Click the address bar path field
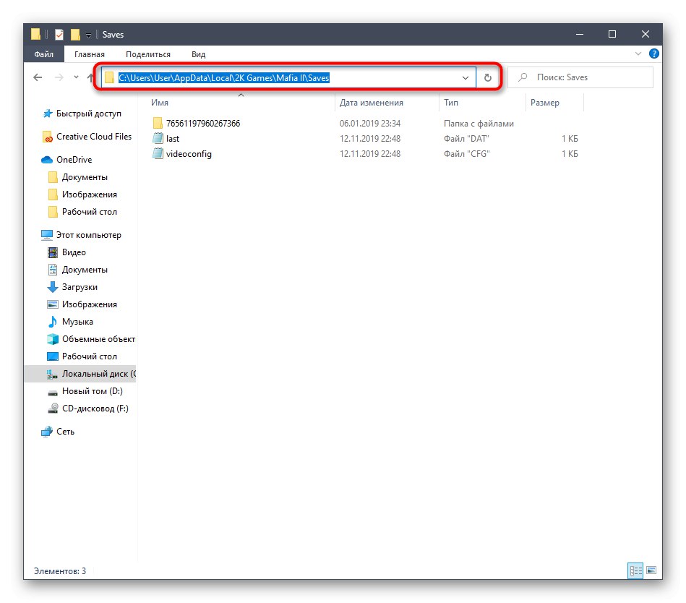Screen dimensions: 686x603 click(x=288, y=77)
